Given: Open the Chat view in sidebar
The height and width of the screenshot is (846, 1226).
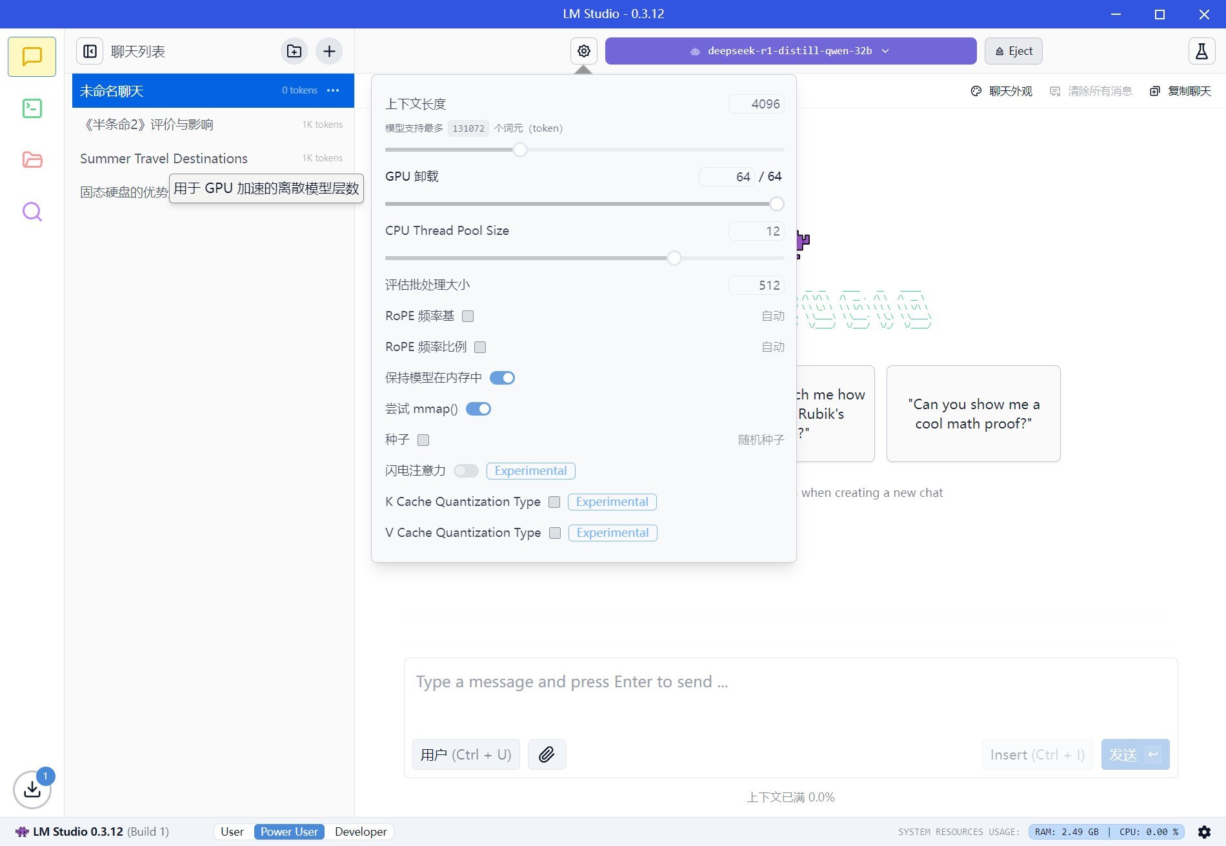Looking at the screenshot, I should coord(32,57).
